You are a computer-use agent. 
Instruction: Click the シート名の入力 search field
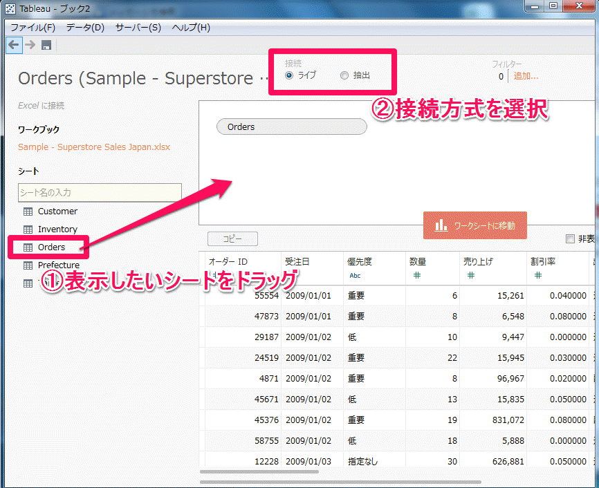[100, 192]
